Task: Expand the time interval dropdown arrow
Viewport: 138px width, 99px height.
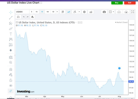Action: pos(57,12)
